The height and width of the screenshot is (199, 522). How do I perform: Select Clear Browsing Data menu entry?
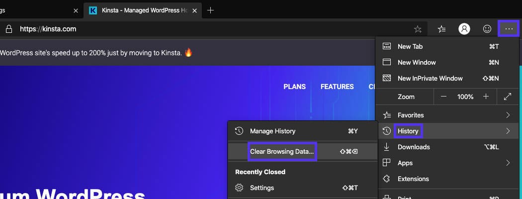click(x=282, y=151)
